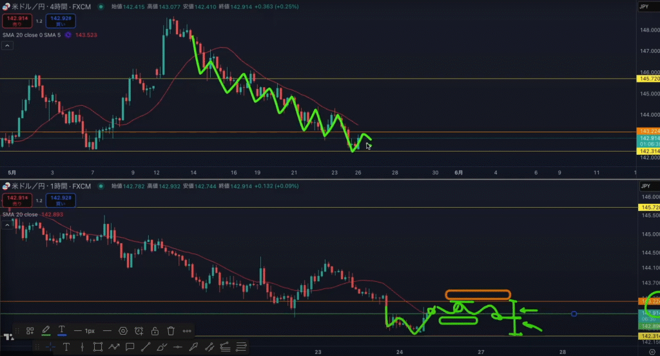
Task: Open the 1-hour chart settings gear
Action: (x=652, y=351)
